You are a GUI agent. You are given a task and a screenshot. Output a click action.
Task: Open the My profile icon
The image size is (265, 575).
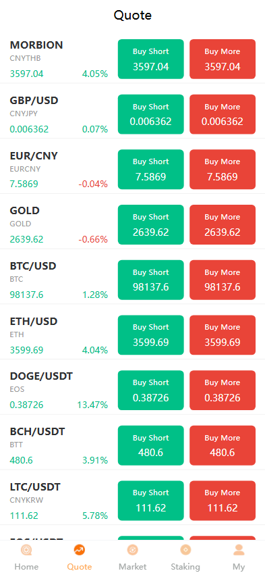click(239, 550)
